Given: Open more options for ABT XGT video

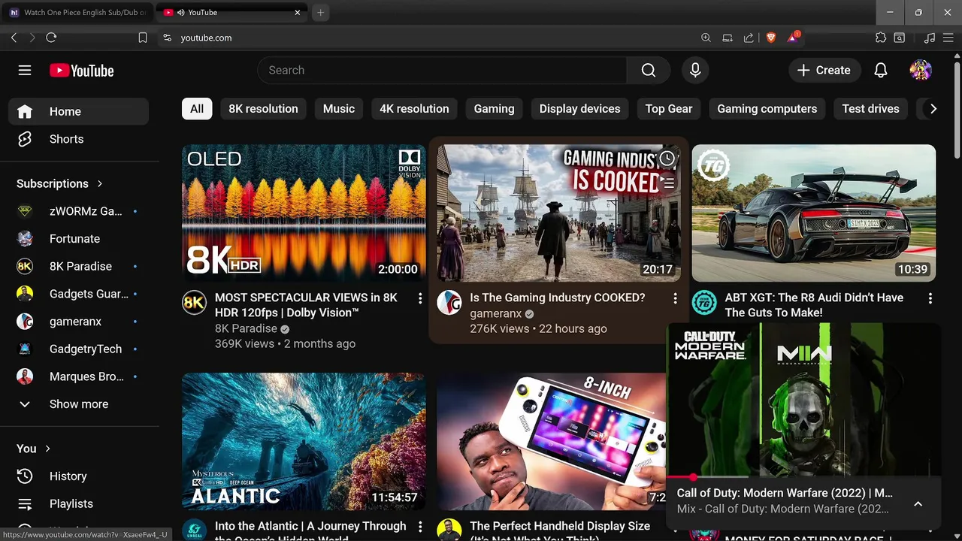Looking at the screenshot, I should [x=930, y=298].
